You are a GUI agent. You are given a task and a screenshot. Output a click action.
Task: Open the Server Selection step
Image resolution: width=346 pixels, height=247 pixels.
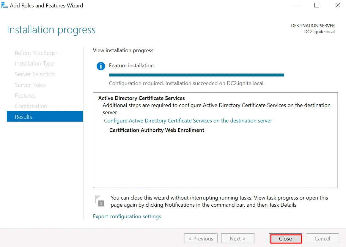[x=35, y=74]
